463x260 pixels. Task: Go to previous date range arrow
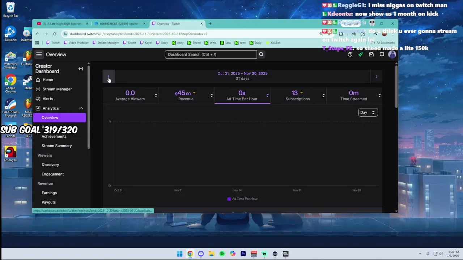point(109,77)
